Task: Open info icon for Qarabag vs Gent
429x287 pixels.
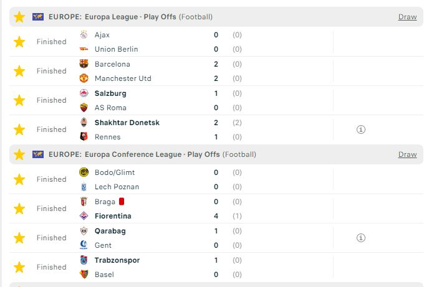Action: click(361, 238)
